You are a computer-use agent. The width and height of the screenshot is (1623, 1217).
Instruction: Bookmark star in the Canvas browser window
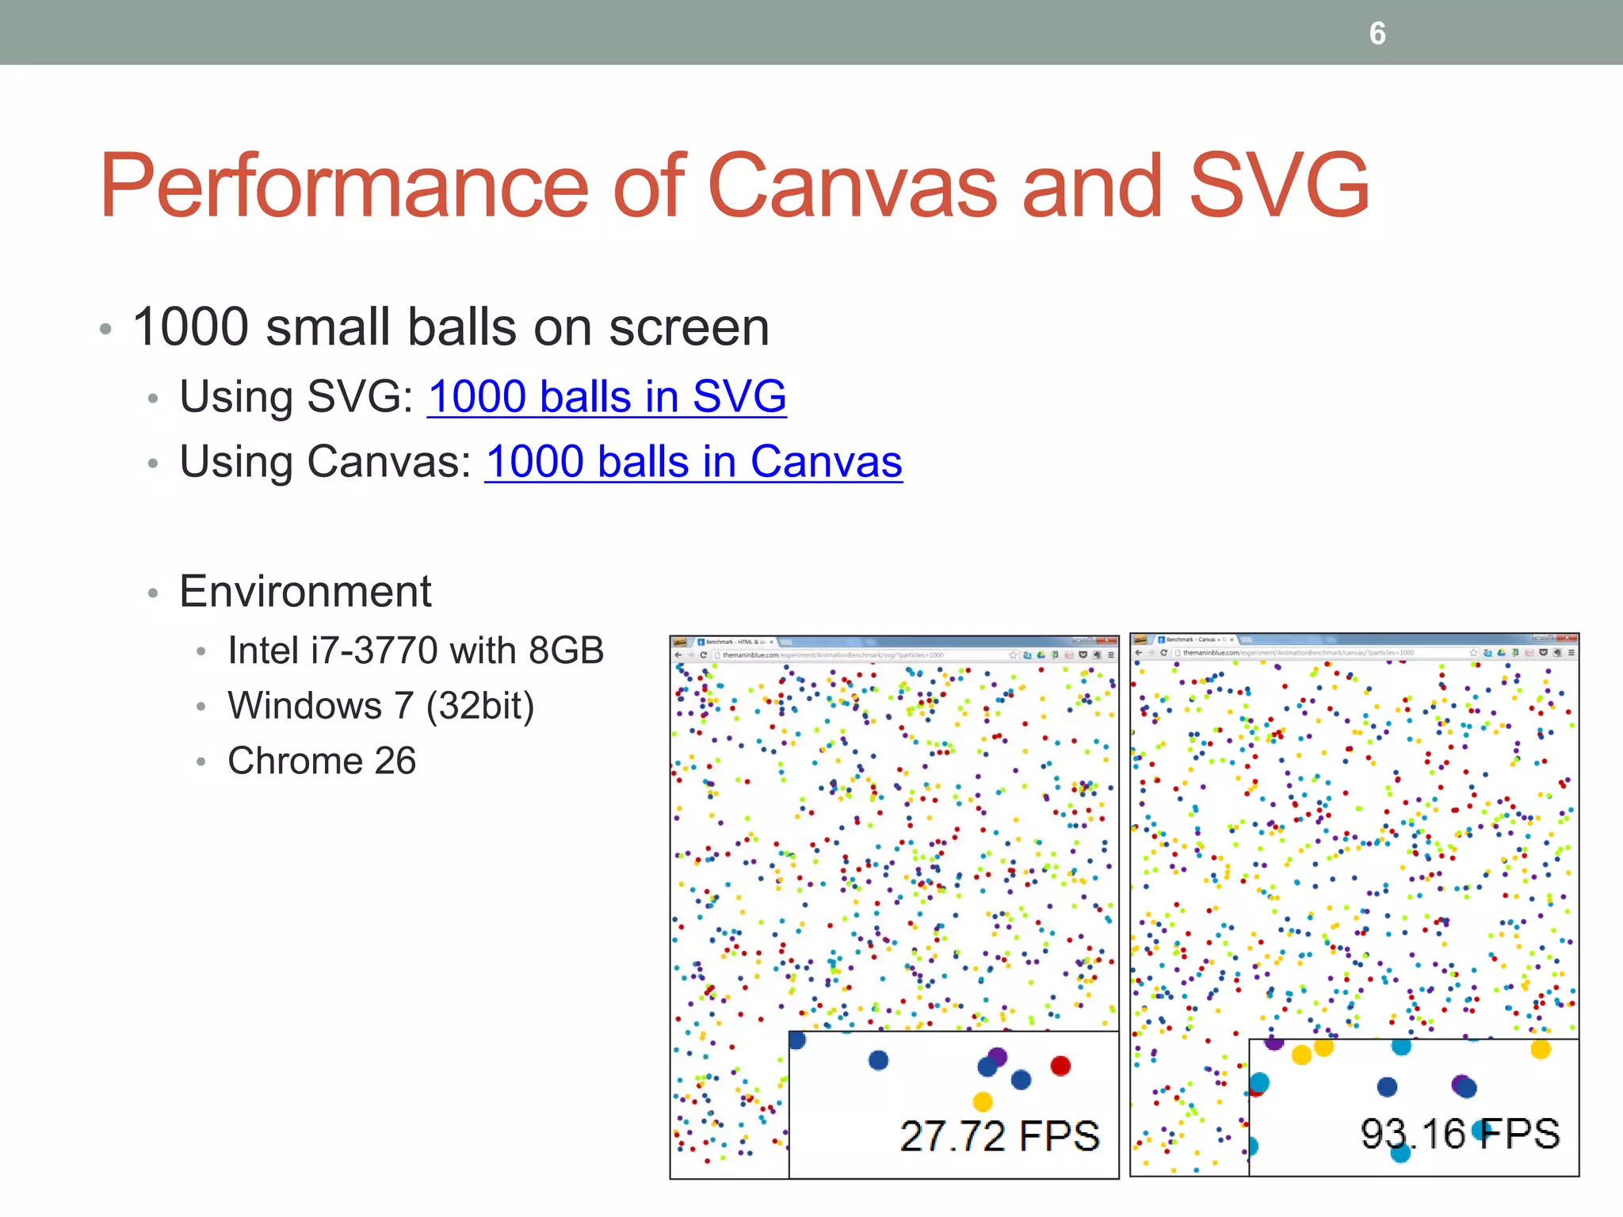click(x=1473, y=653)
